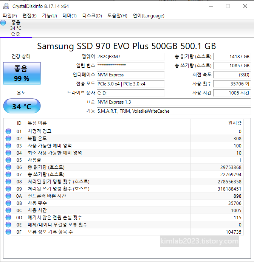Select 컨트롤러 바쁜 시간 attribute name
The image size is (254, 262).
pyautogui.click(x=47, y=196)
